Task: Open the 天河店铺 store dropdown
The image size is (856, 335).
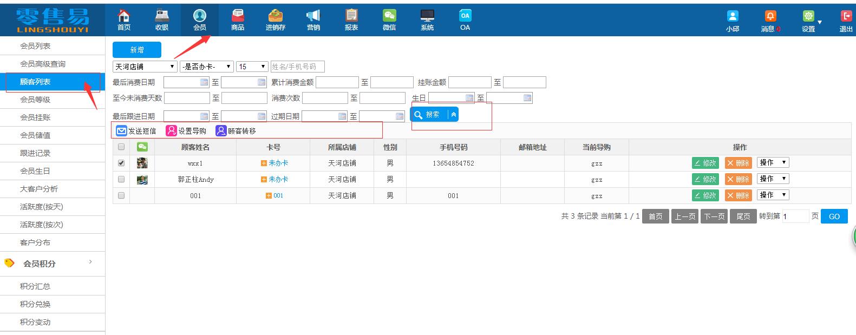Action: tap(145, 67)
